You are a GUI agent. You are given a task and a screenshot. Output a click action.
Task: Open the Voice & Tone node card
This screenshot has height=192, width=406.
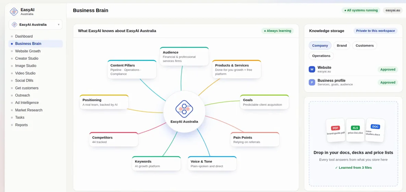(x=212, y=163)
